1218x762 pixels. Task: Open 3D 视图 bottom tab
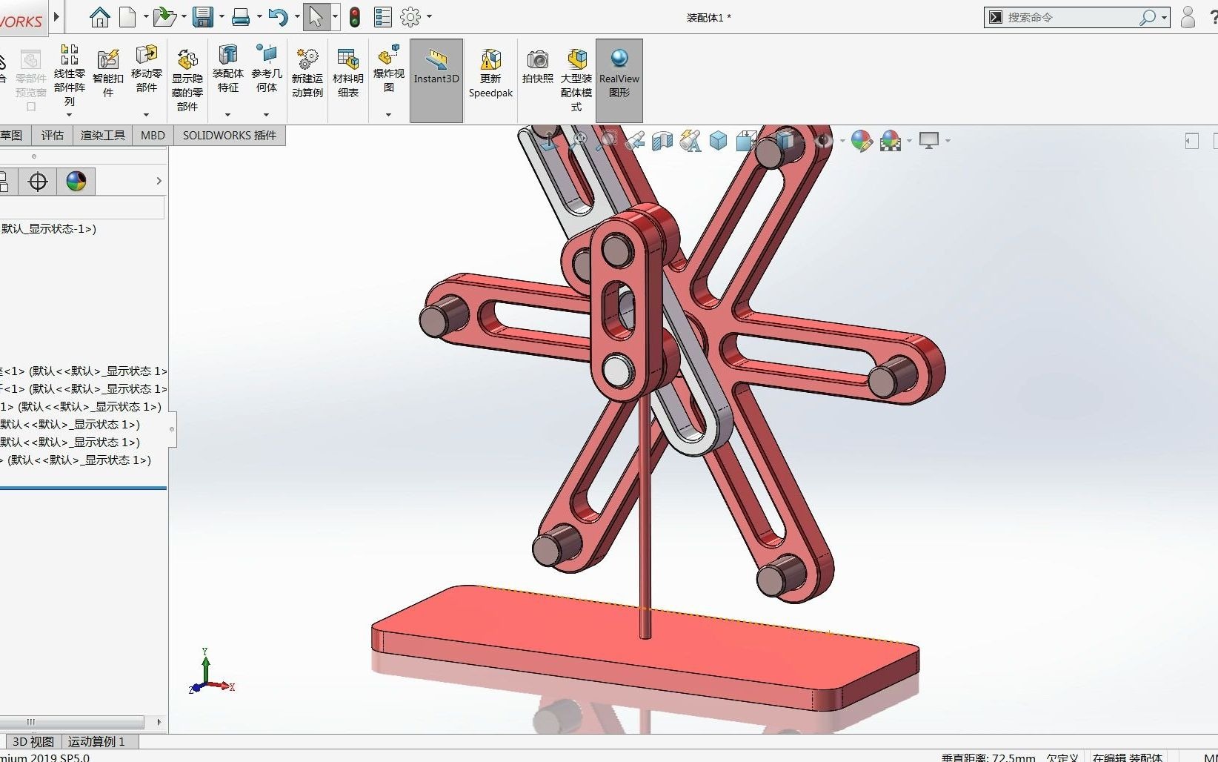[33, 741]
